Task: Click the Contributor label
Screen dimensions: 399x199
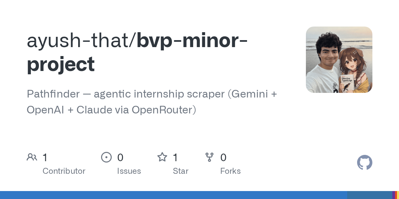Action: 64,171
